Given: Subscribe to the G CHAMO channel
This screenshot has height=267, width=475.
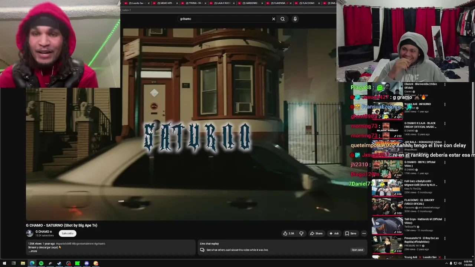Looking at the screenshot, I should tap(68, 233).
